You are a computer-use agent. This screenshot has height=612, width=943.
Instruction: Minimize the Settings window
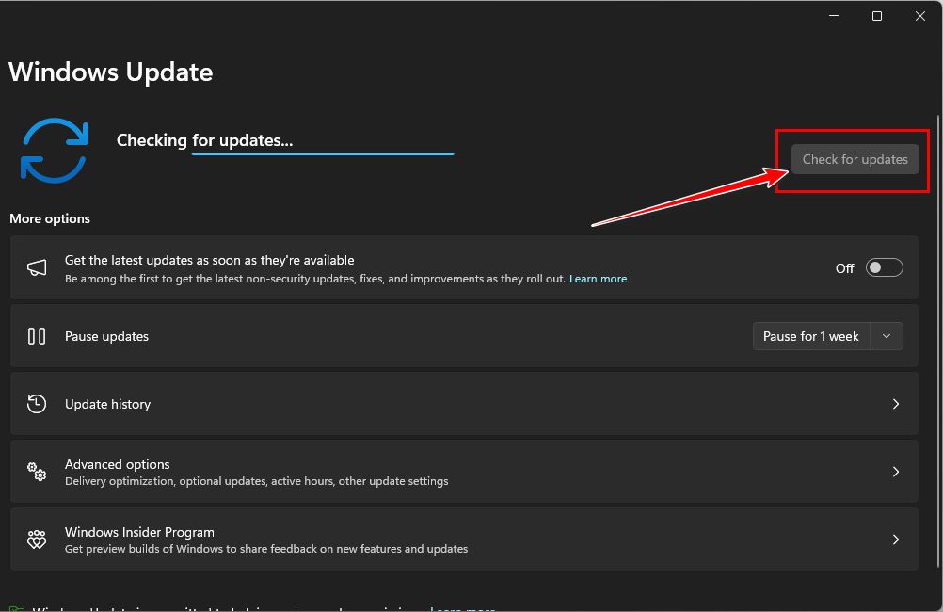[834, 16]
